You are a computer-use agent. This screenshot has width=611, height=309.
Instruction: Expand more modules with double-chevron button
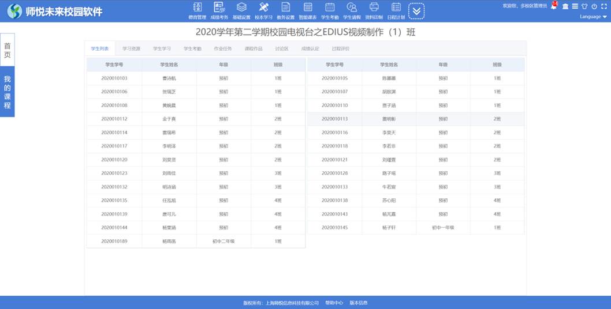point(416,10)
